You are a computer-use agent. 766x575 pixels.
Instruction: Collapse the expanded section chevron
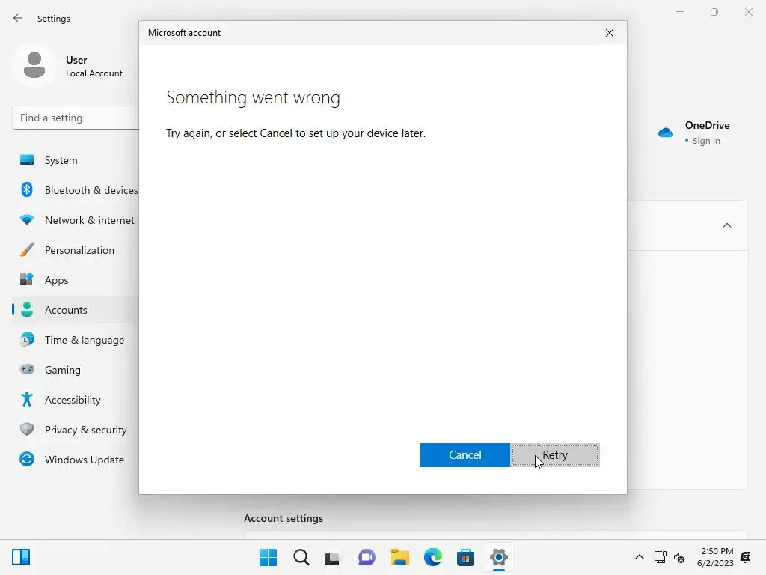click(727, 225)
